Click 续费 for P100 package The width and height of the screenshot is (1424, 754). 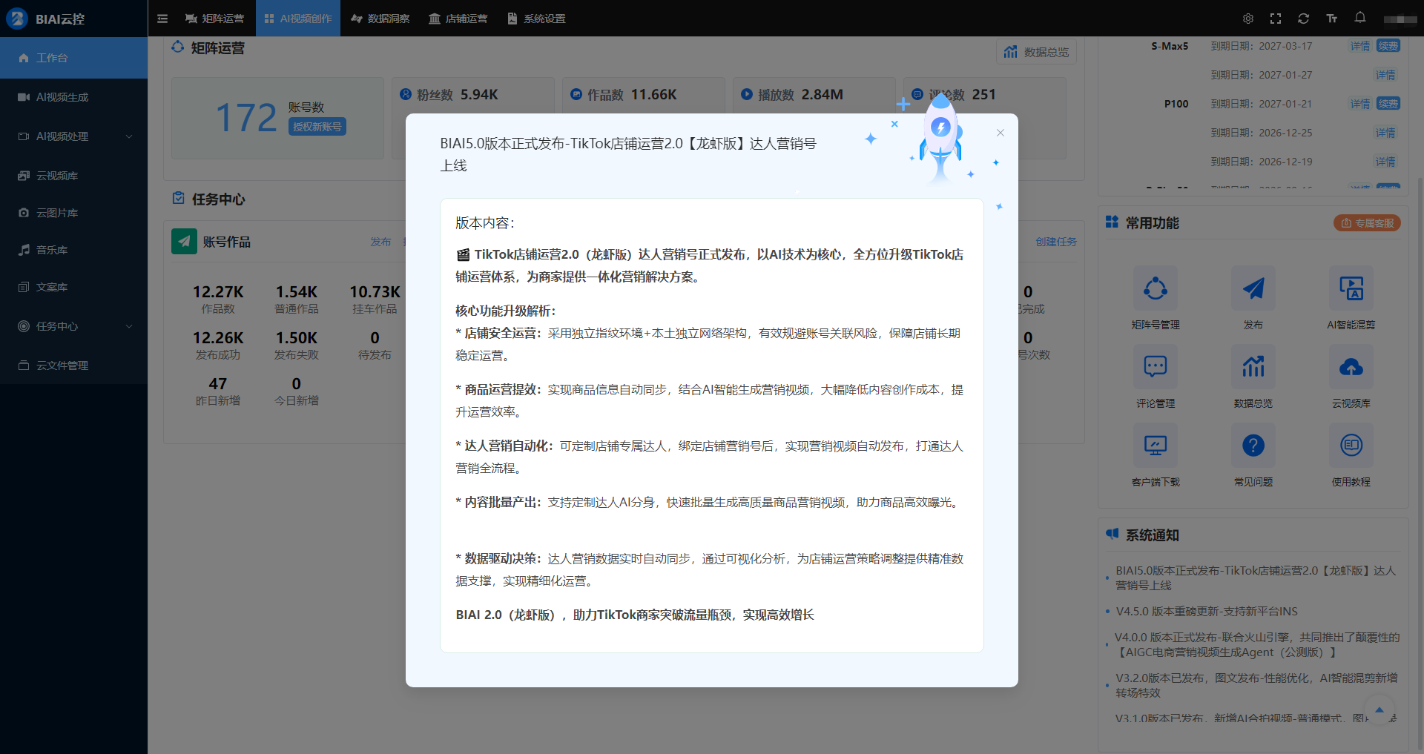[1388, 104]
